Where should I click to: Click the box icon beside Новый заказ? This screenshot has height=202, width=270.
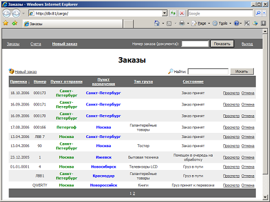pyautogui.click(x=11, y=71)
